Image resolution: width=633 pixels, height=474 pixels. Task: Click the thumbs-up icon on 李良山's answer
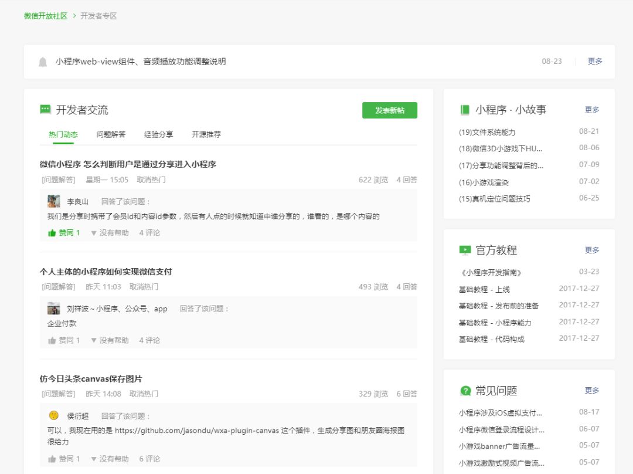[52, 233]
